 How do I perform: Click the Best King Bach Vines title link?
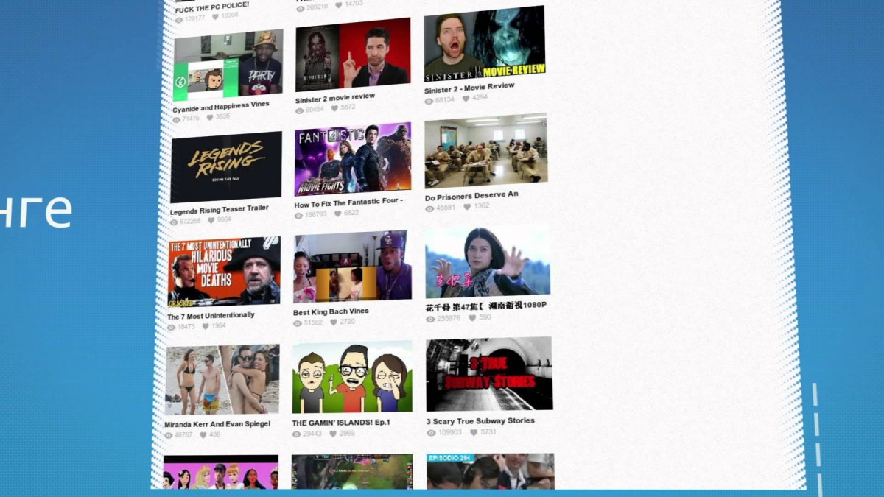(331, 311)
